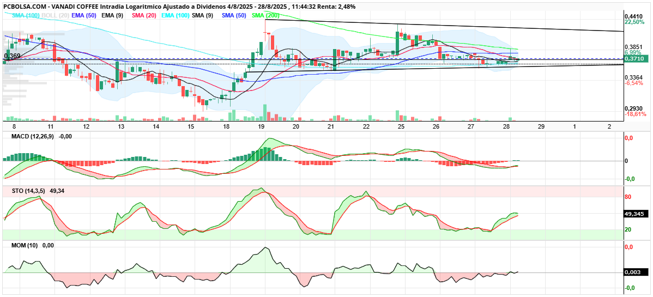653x297 pixels.
Task: Click date label 29 on time axis
Action: pos(541,126)
